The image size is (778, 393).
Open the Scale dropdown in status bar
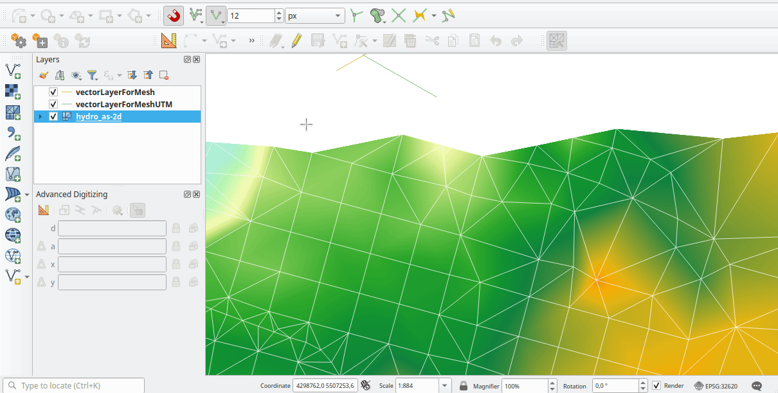click(x=444, y=386)
